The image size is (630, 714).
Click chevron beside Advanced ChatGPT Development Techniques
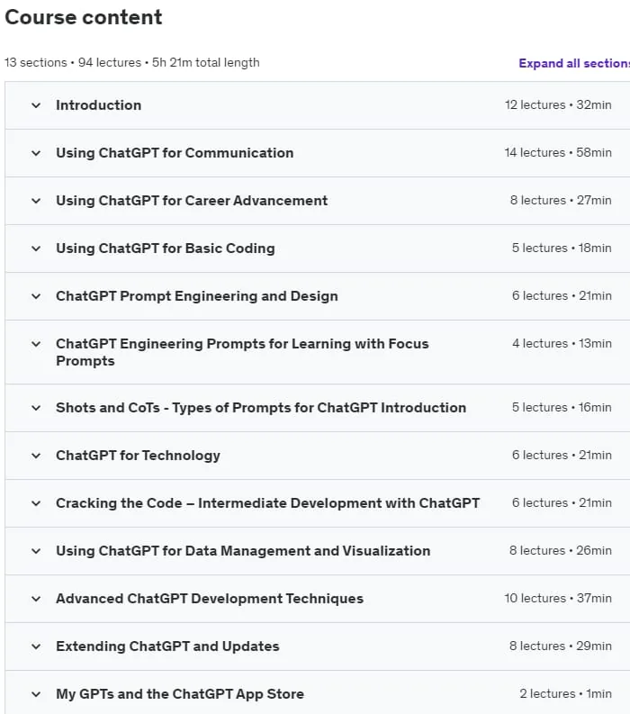[x=36, y=600]
